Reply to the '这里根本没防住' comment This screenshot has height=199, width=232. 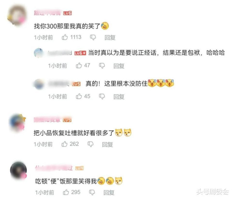(x=119, y=97)
